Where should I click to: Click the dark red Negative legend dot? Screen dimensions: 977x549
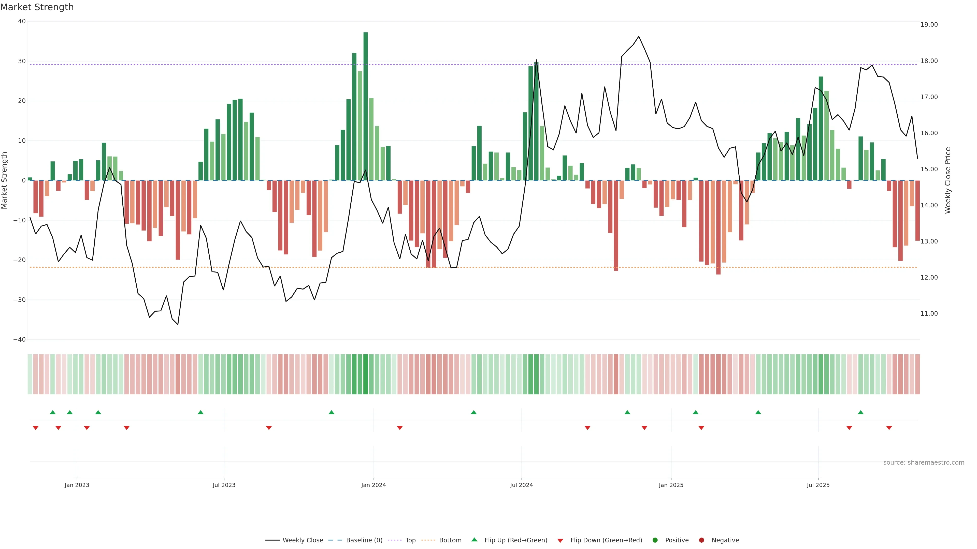click(701, 540)
